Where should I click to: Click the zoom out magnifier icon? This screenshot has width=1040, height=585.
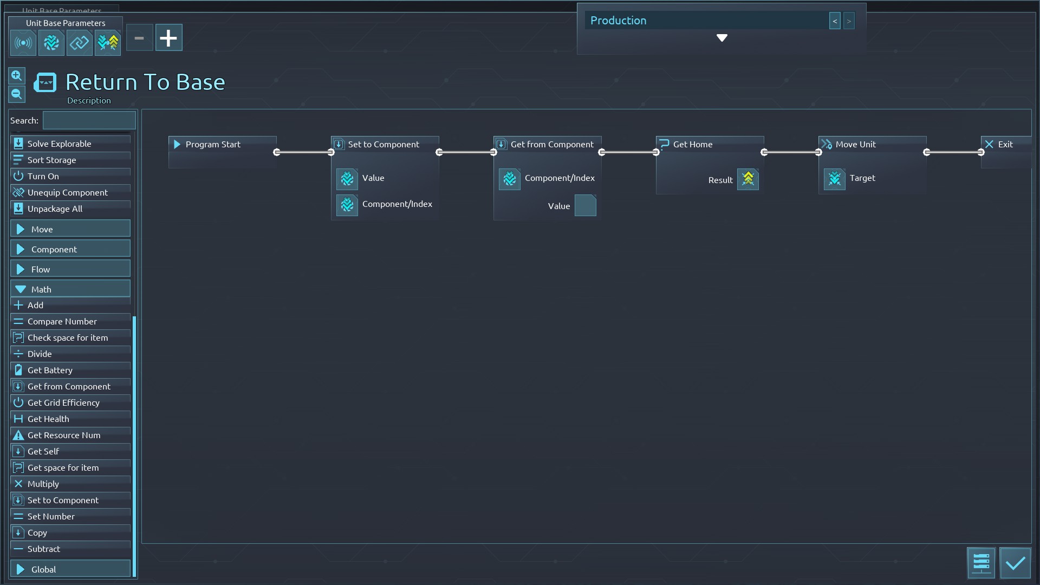(x=17, y=94)
